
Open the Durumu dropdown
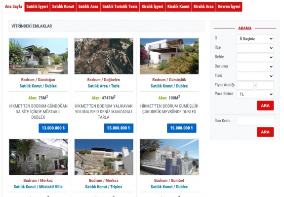click(255, 67)
